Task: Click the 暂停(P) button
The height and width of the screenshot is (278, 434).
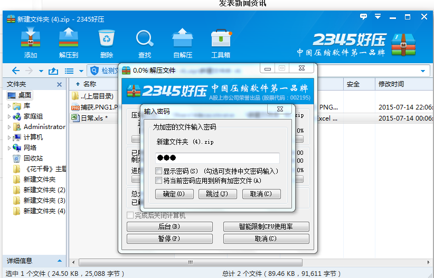Action: click(169, 239)
